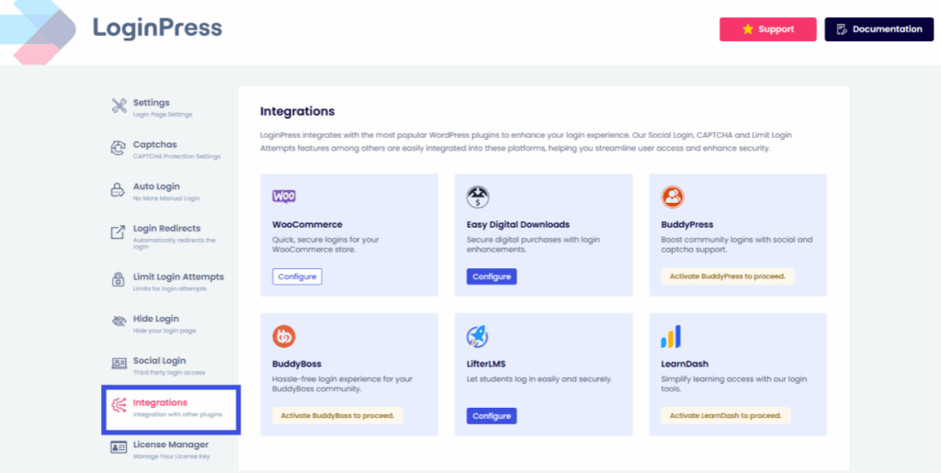
Task: Click Activate BuddyPress to proceed notice
Action: click(728, 276)
